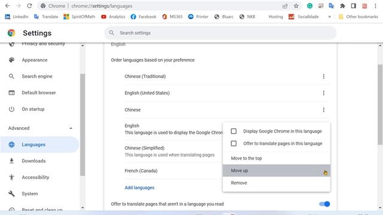Click the Search settings field
This screenshot has height=215, width=383.
pyautogui.click(x=220, y=33)
